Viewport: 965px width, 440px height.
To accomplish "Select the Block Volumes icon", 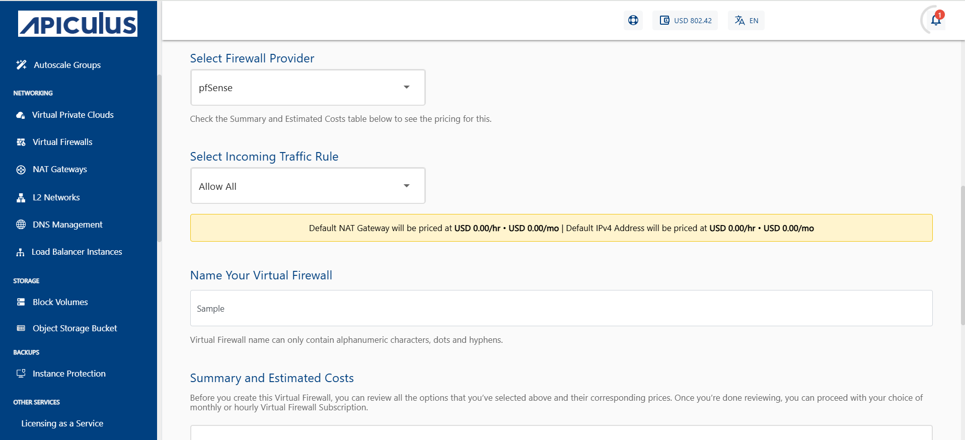I will tap(21, 302).
